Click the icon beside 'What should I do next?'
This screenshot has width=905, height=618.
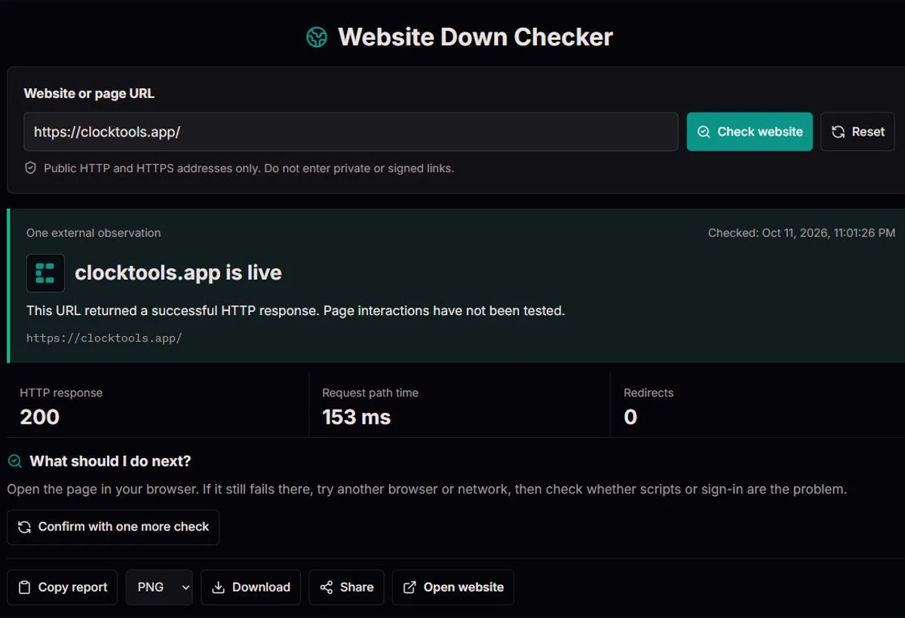[x=15, y=461]
